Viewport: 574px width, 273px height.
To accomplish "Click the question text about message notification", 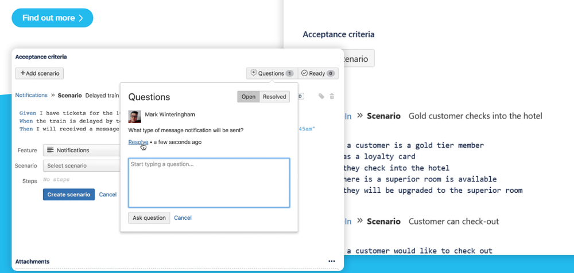I will click(186, 130).
